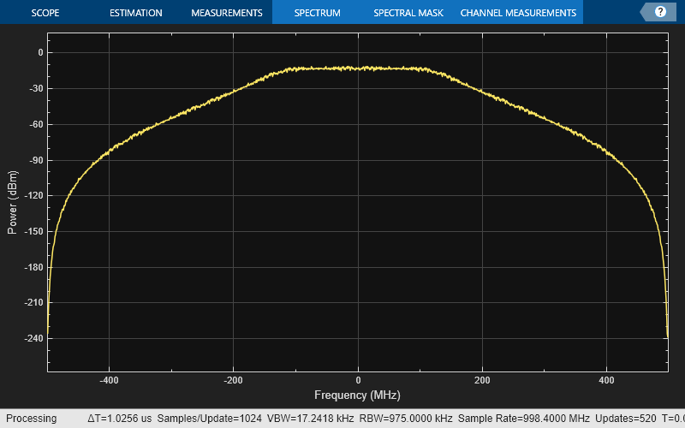Switch to Channel Measurements tab
This screenshot has height=428, width=685.
coord(518,13)
